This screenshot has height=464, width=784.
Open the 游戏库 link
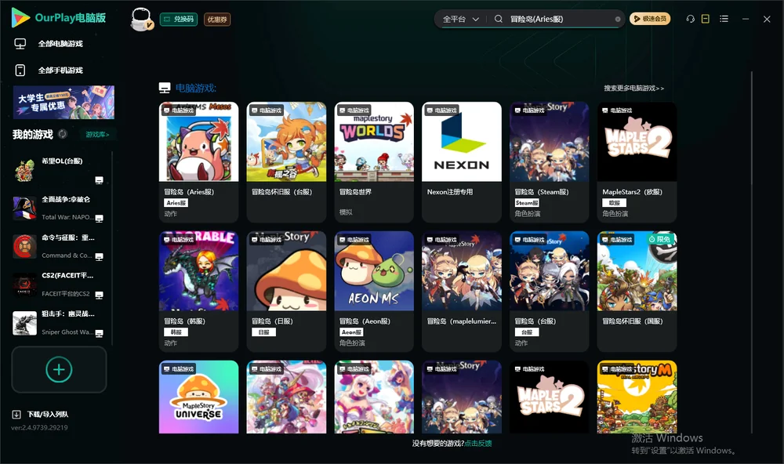pyautogui.click(x=97, y=134)
